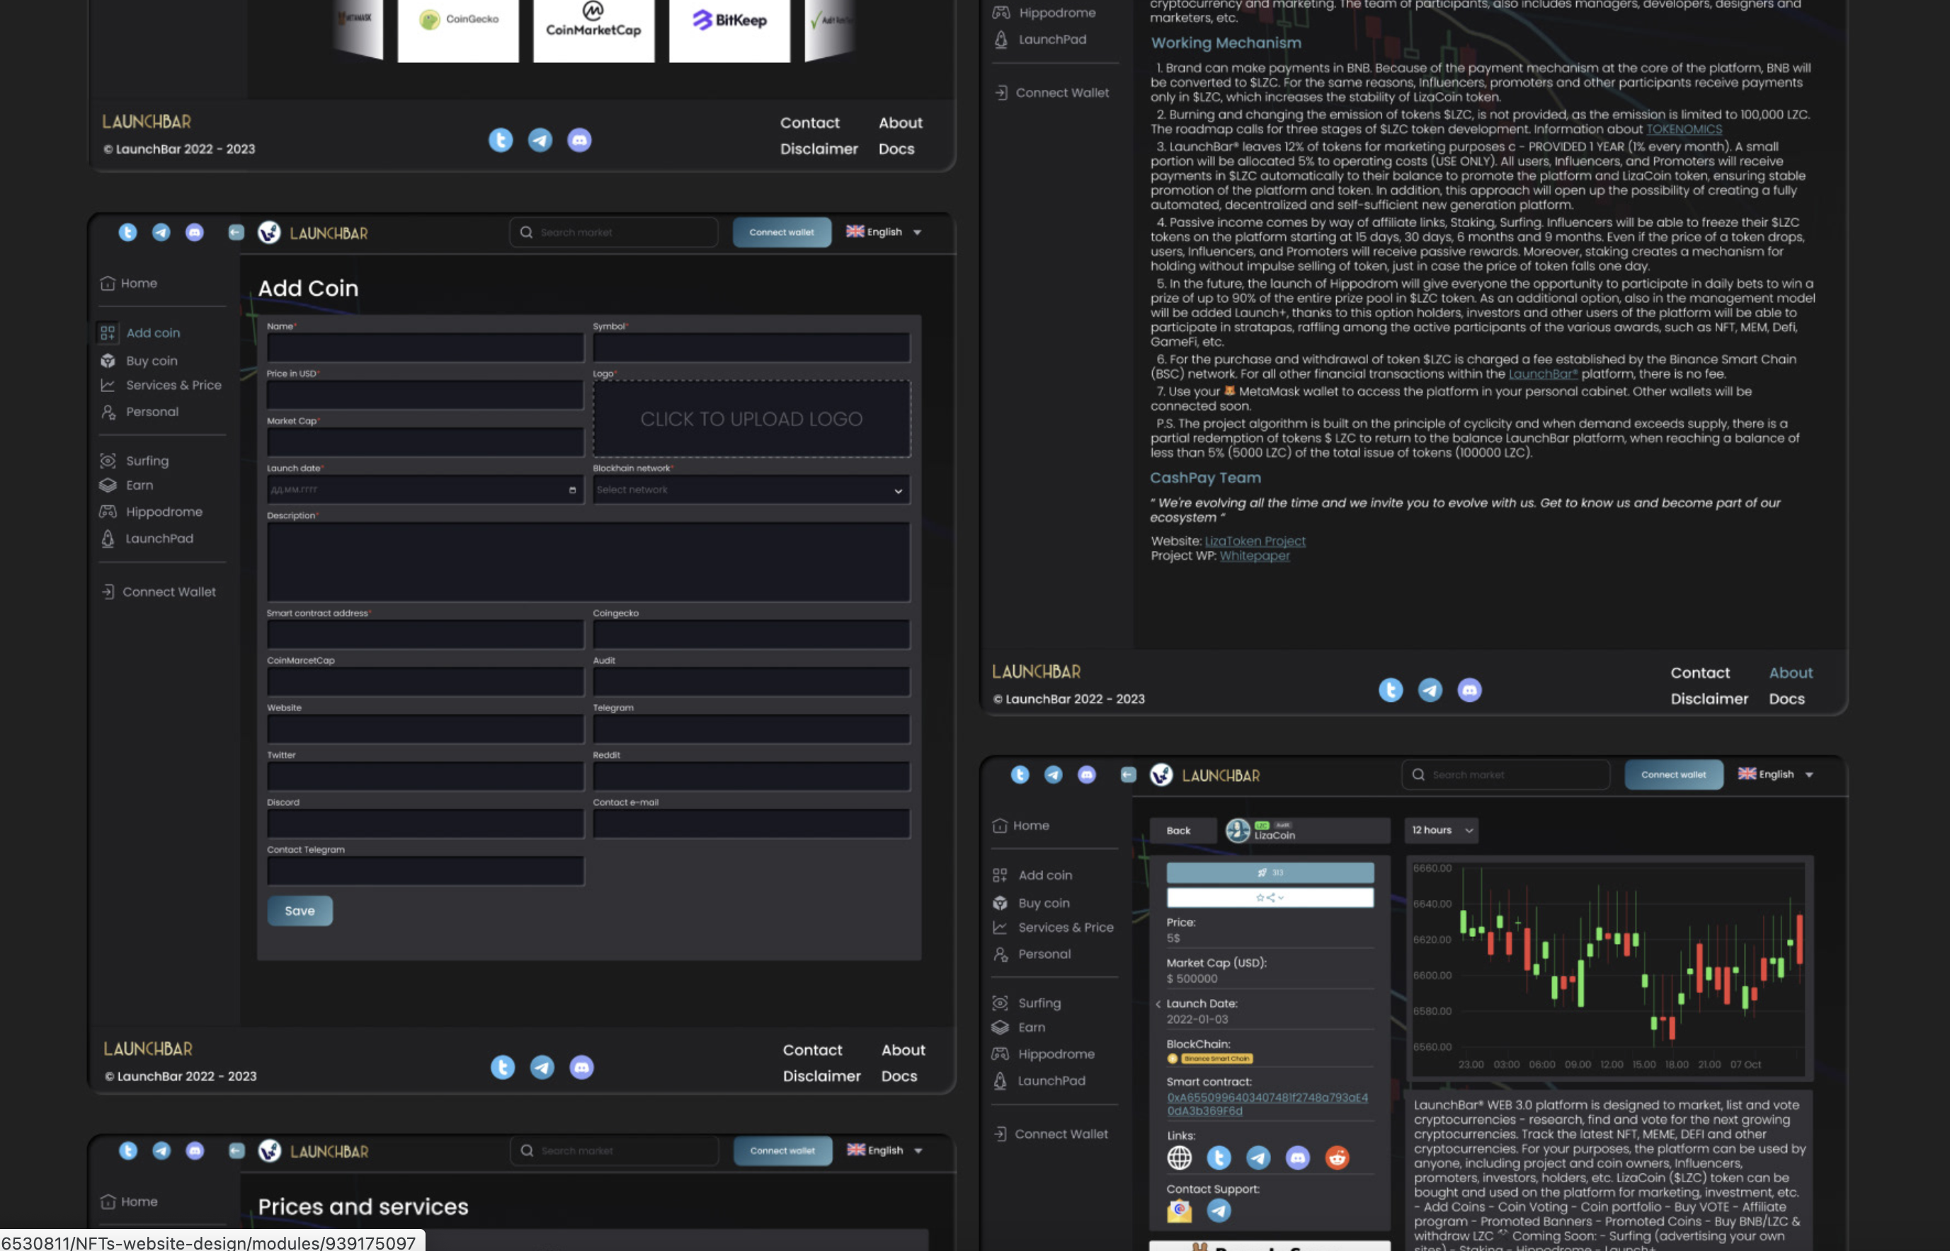Click the Description text area
The height and width of the screenshot is (1251, 1950).
click(x=588, y=562)
